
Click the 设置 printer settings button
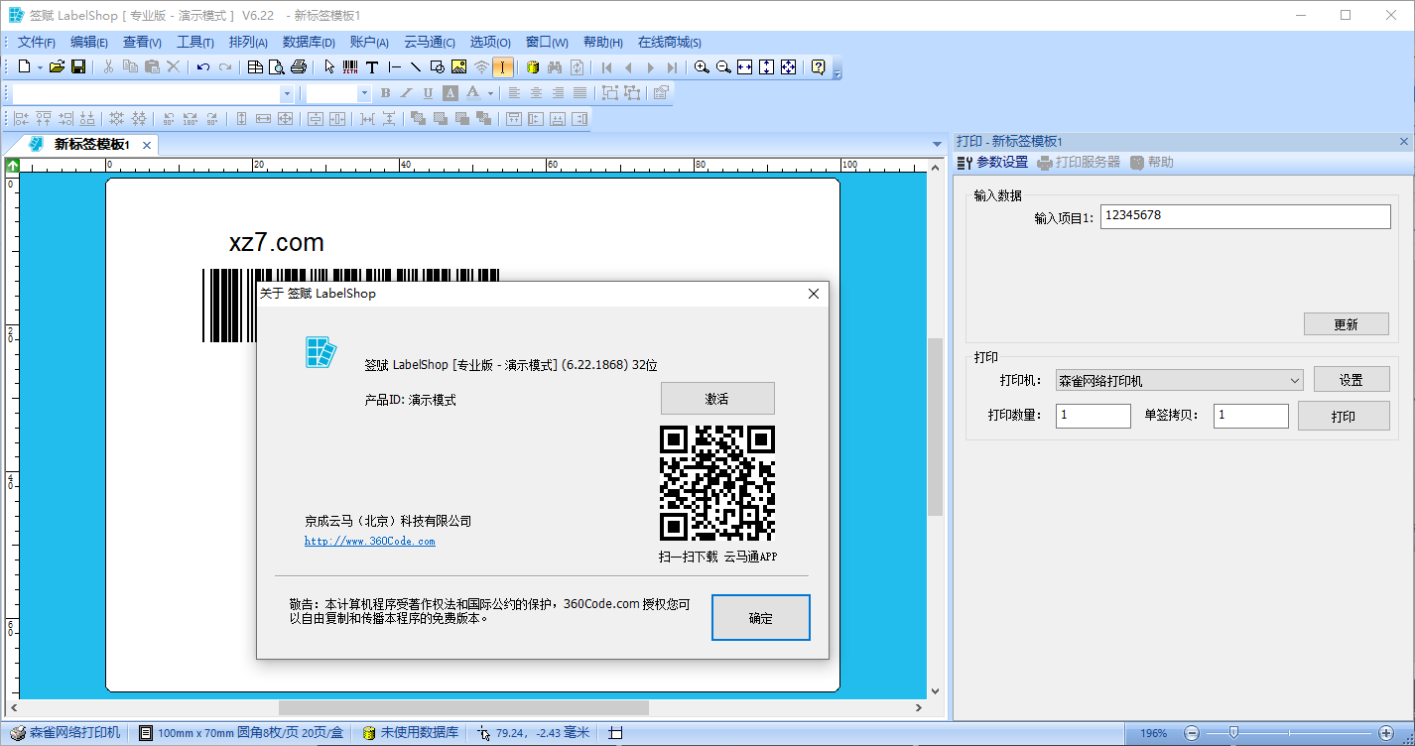coord(1351,380)
